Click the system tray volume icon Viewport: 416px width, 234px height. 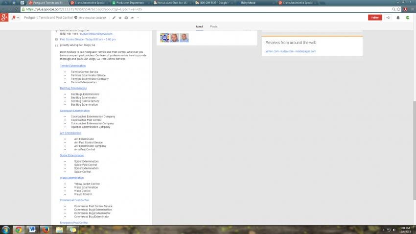pos(394,230)
